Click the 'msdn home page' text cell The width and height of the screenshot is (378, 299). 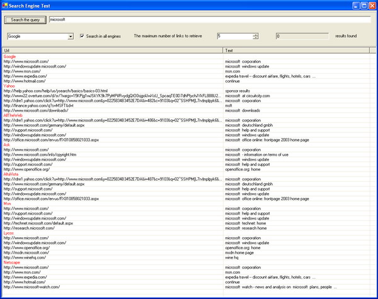(239, 253)
